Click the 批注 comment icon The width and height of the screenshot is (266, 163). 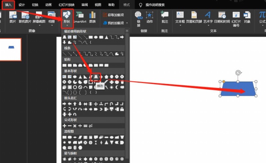point(164,17)
